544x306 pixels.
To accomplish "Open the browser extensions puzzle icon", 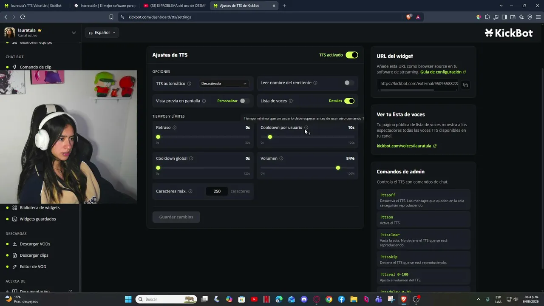I will pos(487,17).
